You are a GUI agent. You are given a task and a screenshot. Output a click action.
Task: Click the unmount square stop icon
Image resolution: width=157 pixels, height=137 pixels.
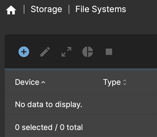pyautogui.click(x=109, y=52)
